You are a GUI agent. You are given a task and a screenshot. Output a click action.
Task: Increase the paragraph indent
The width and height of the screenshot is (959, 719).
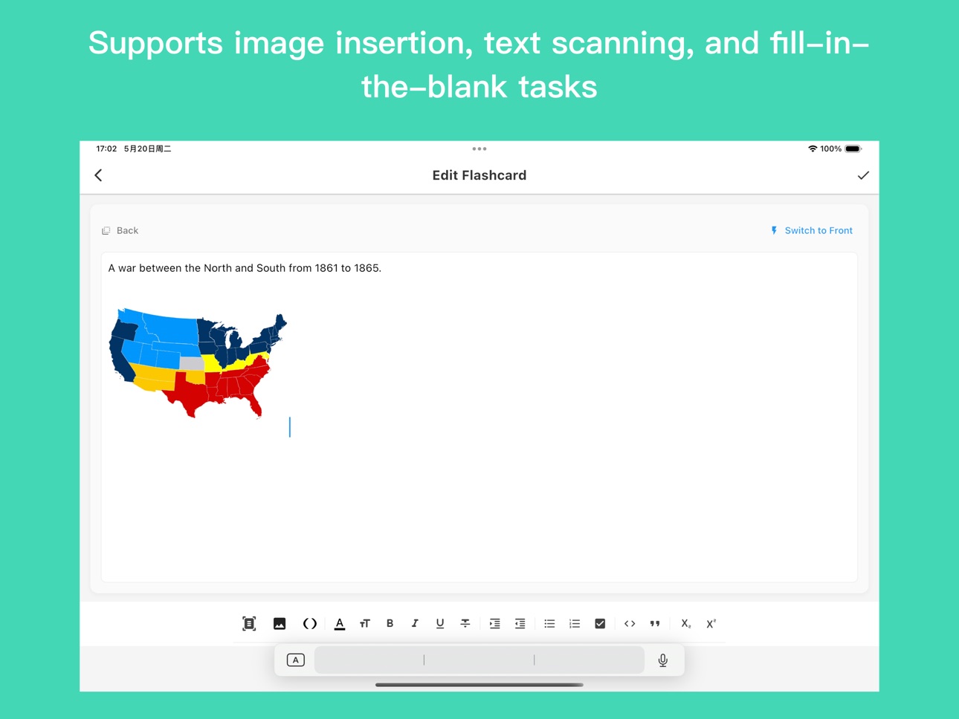pos(495,624)
